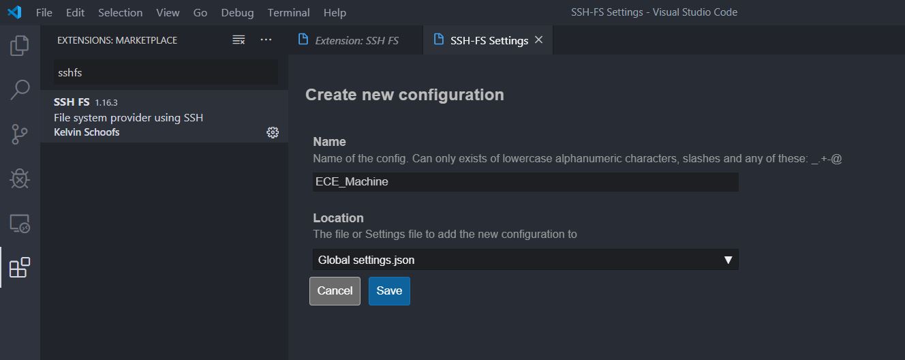Image resolution: width=905 pixels, height=360 pixels.
Task: Open the Explorer view in activity bar
Action: click(x=20, y=46)
